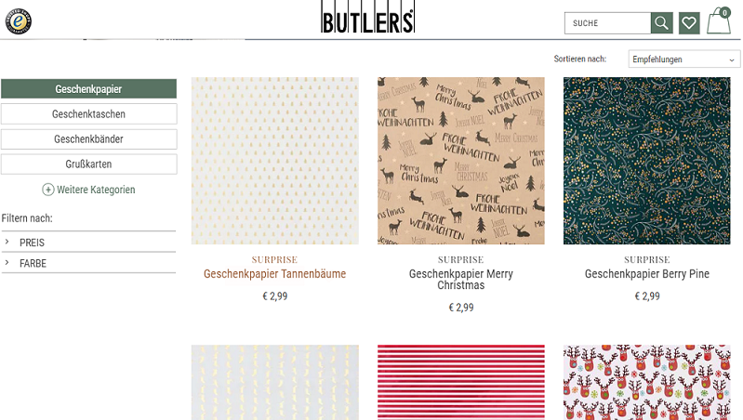Open Geschenkpapier Berry Pine product link
This screenshot has height=420, width=743.
pyautogui.click(x=647, y=274)
